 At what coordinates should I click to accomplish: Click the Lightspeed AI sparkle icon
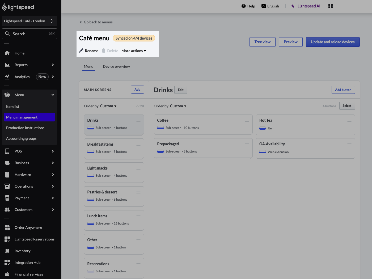point(293,6)
